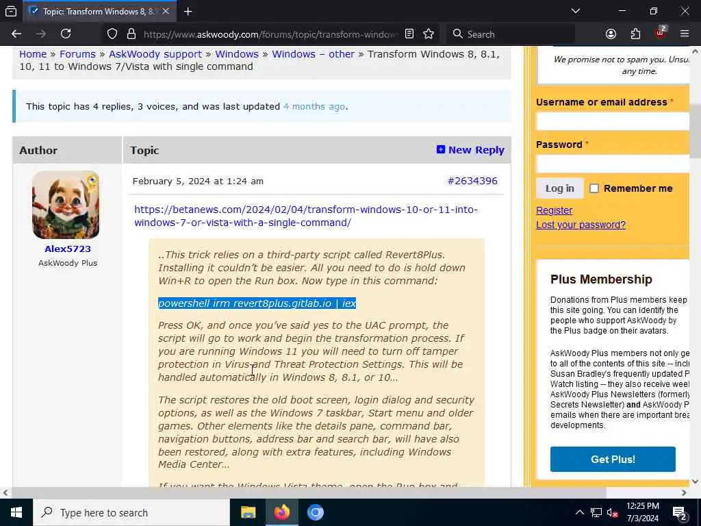
Task: Select the Topic: Transform Windows 8 tab
Action: (99, 11)
